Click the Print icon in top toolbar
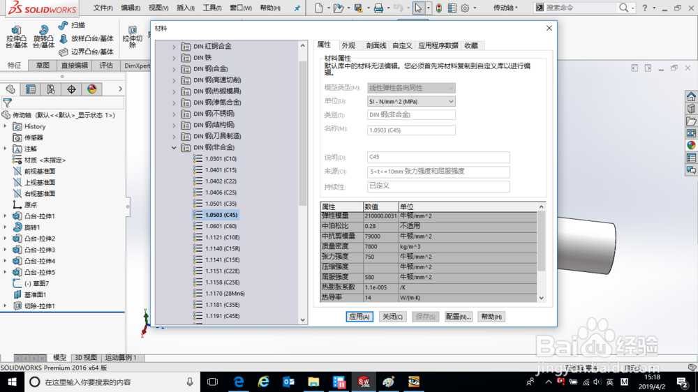Image resolution: width=698 pixels, height=392 pixels. (378, 8)
